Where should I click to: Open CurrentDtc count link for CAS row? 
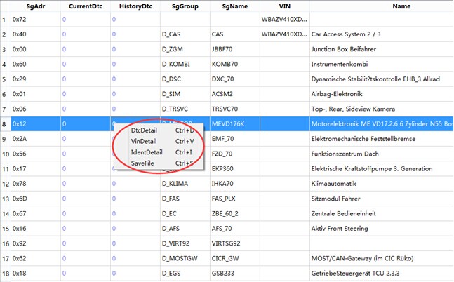pos(64,34)
